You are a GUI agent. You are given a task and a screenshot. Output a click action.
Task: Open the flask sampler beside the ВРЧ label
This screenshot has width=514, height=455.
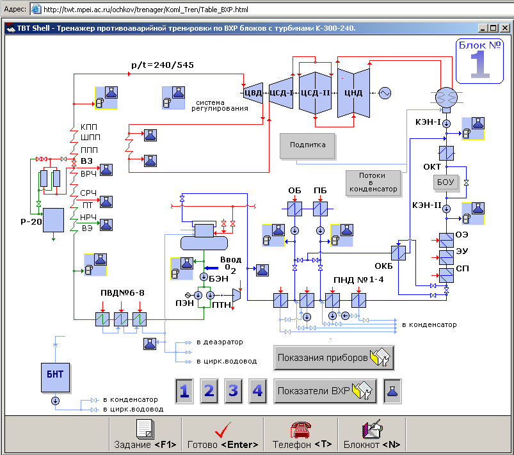pos(106,170)
